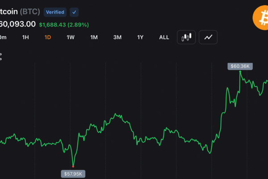268x179 pixels.
Task: Select the 1M timeframe
Action: click(x=94, y=37)
